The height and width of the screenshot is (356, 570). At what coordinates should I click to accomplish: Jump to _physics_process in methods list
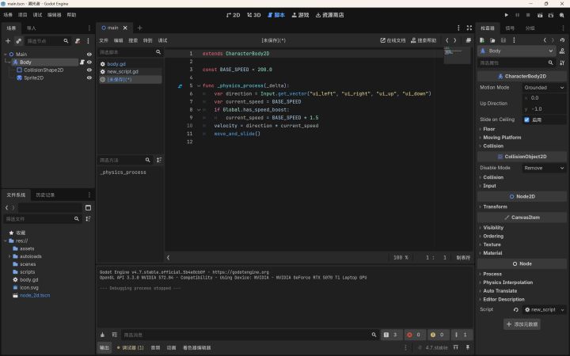(x=123, y=172)
